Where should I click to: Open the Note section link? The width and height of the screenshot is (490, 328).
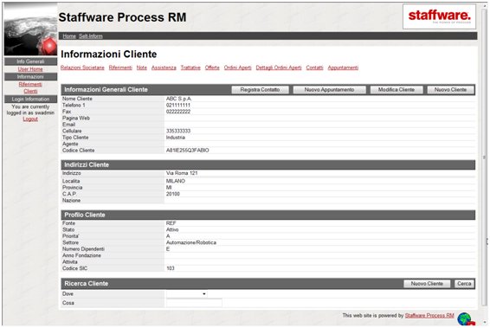(x=142, y=68)
